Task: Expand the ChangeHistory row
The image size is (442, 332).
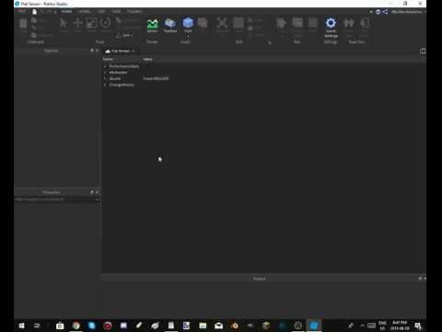Action: tap(105, 85)
